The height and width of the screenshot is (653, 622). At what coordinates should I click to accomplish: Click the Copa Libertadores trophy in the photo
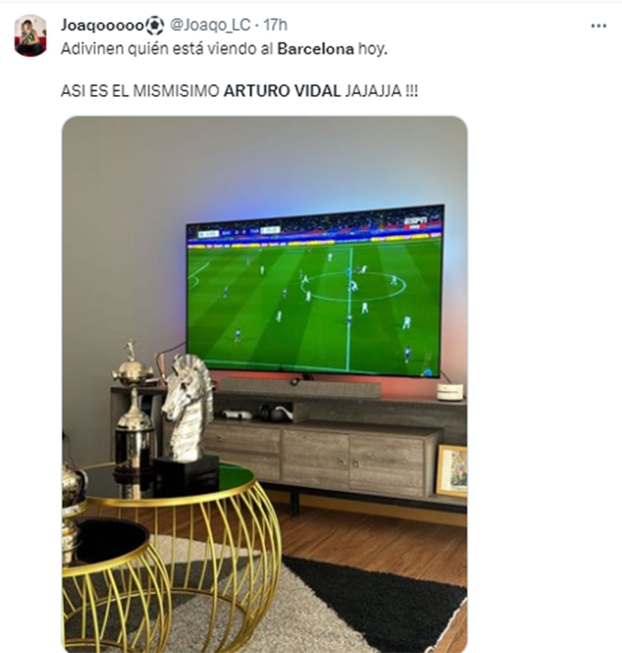[x=134, y=406]
